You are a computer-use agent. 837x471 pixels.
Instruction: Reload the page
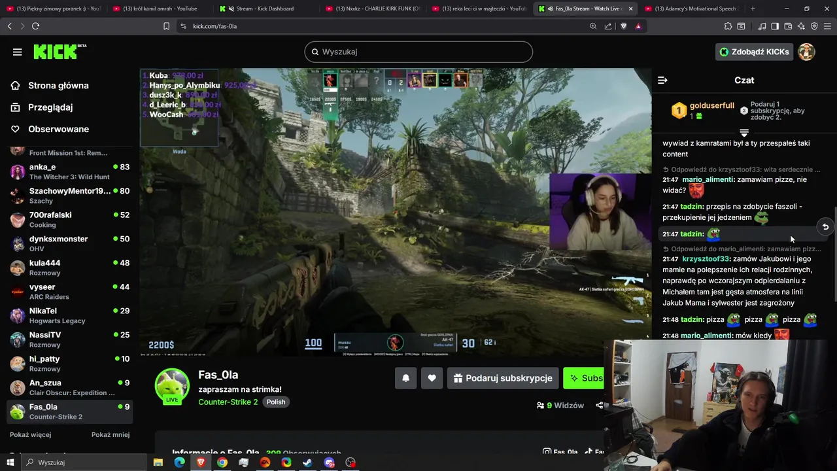coord(35,26)
